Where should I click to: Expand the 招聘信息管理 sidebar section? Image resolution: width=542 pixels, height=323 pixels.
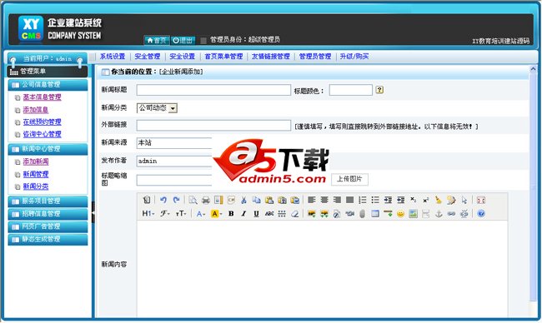[x=48, y=214]
